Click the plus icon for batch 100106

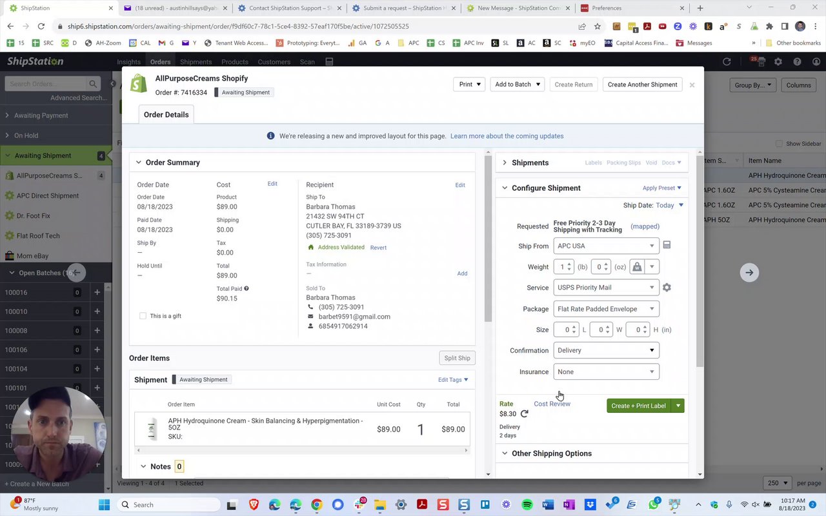point(97,350)
